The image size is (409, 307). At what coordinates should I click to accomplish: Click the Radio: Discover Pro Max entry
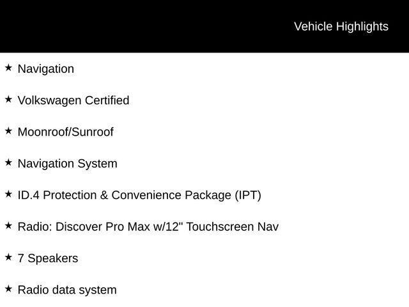click(x=148, y=227)
